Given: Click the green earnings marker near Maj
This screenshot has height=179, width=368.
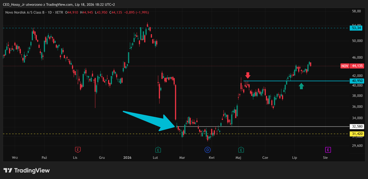Looking at the screenshot, I should pos(241,150).
